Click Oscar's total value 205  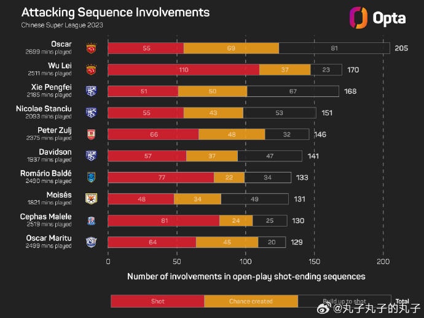click(402, 48)
